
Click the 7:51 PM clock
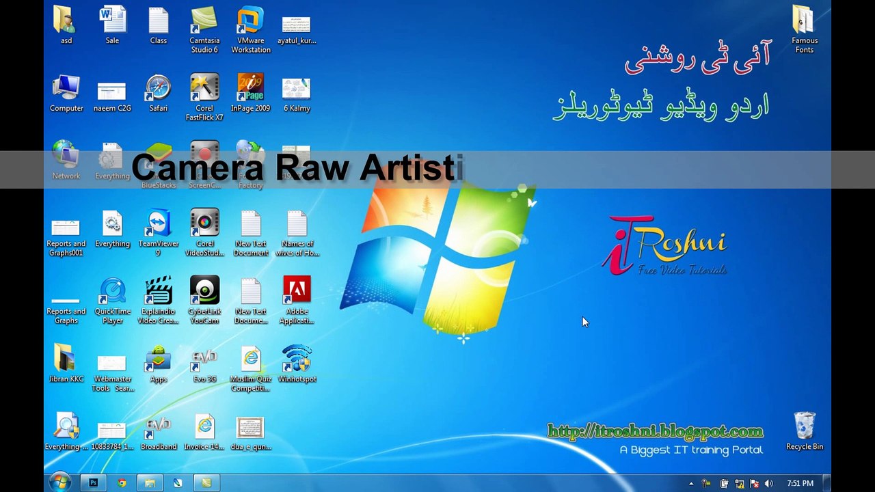tap(800, 483)
